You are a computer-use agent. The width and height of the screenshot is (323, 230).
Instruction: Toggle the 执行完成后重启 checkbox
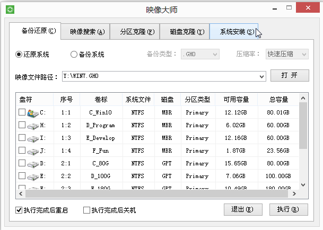point(19,210)
